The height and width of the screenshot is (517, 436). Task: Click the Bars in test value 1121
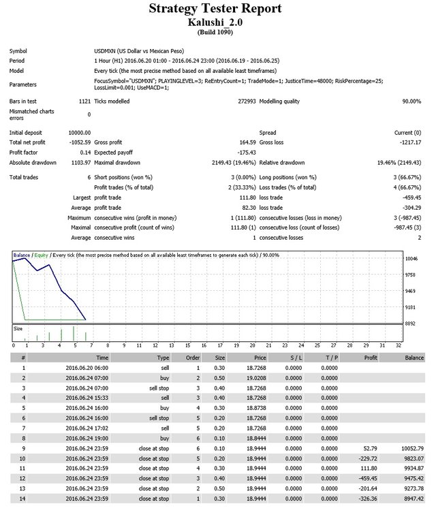click(x=84, y=101)
